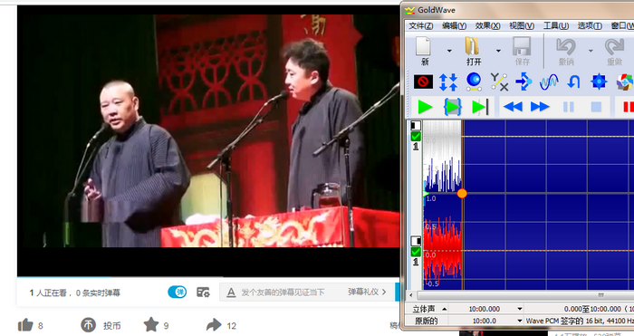Click the 打开 open file icon
Viewport: 634px width, 336px height.
pos(473,51)
